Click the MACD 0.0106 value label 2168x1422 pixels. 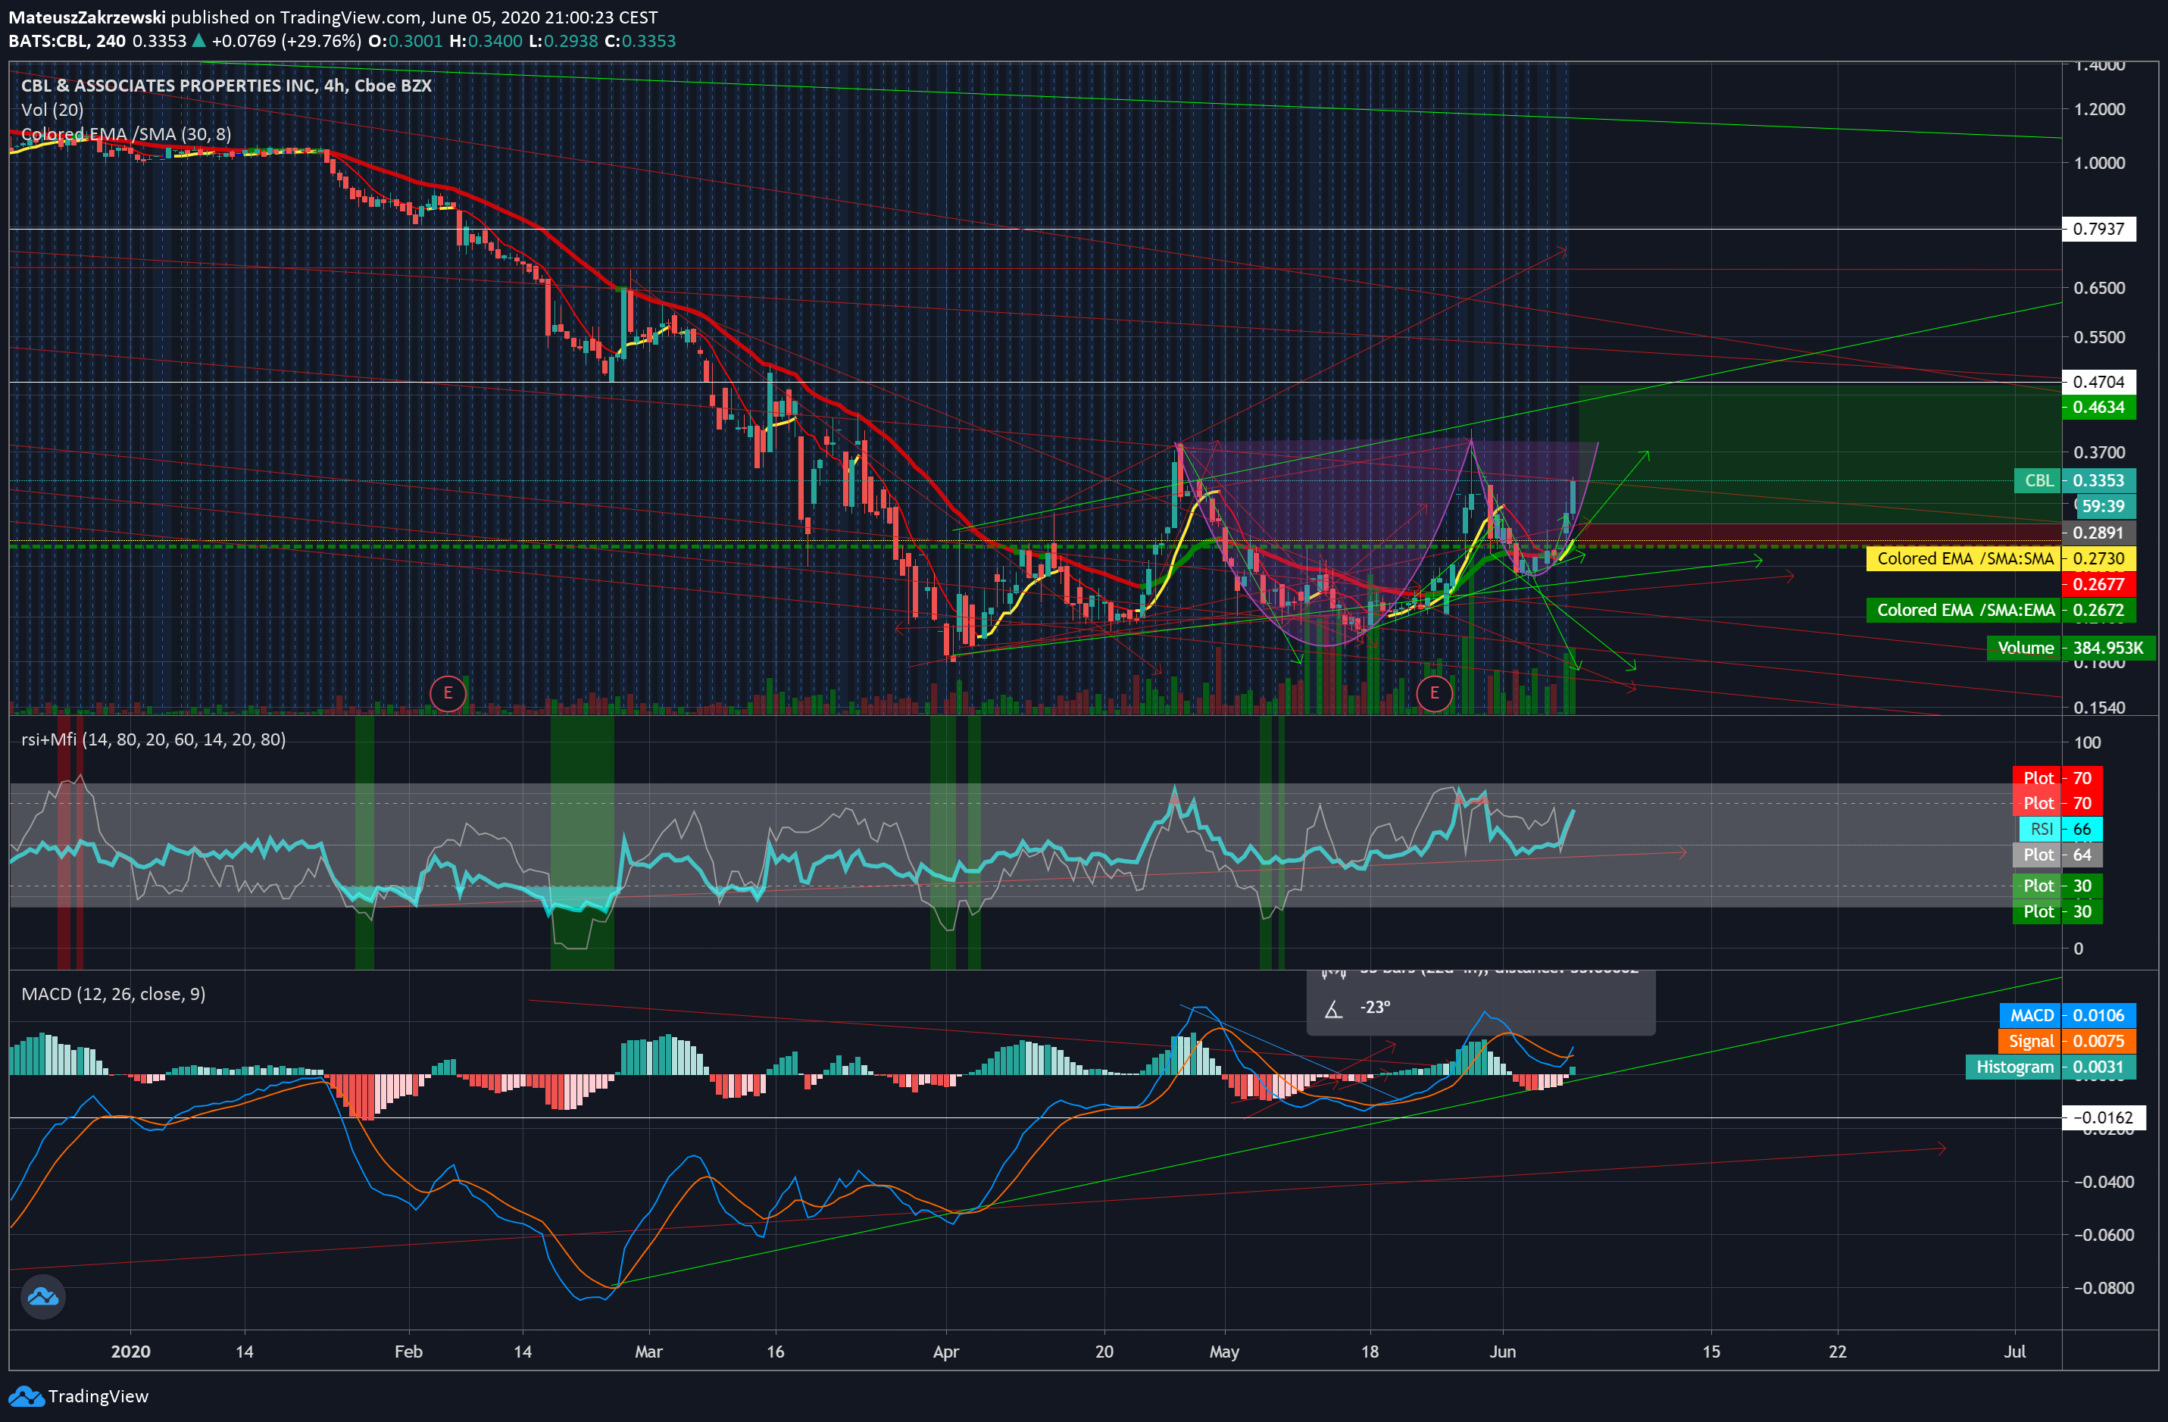2068,1015
